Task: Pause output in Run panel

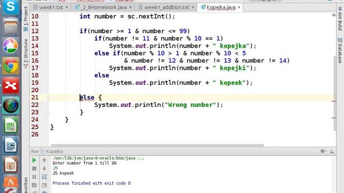Action: coord(34,177)
